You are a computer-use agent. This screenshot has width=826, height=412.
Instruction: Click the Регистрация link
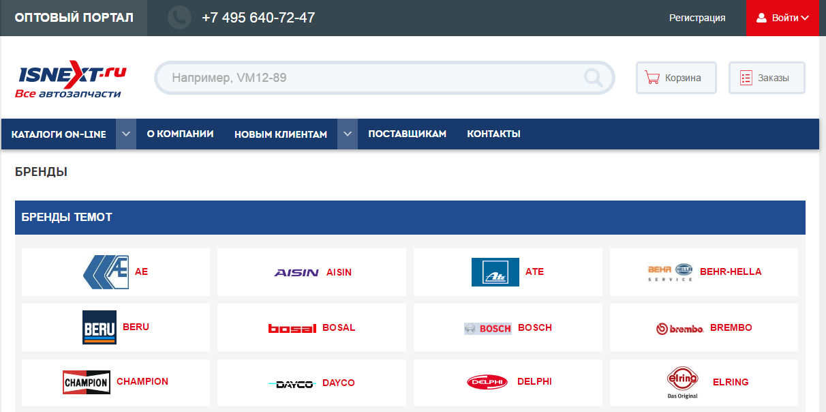tap(697, 18)
